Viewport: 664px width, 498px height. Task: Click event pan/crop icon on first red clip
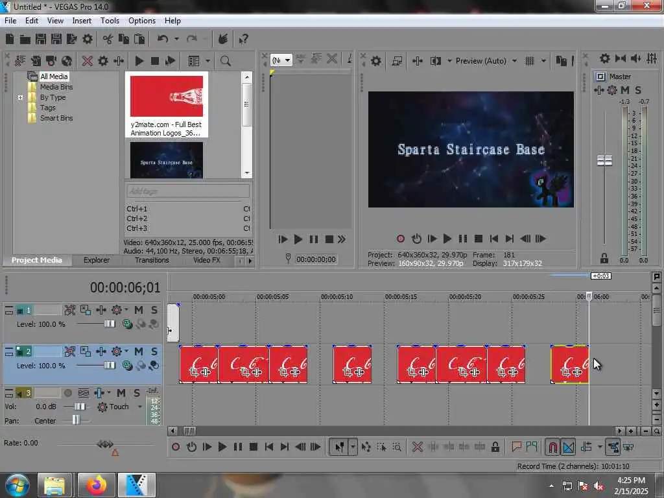[x=194, y=372]
